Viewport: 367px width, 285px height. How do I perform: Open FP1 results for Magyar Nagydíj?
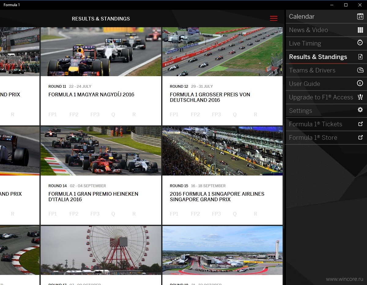[x=53, y=114]
